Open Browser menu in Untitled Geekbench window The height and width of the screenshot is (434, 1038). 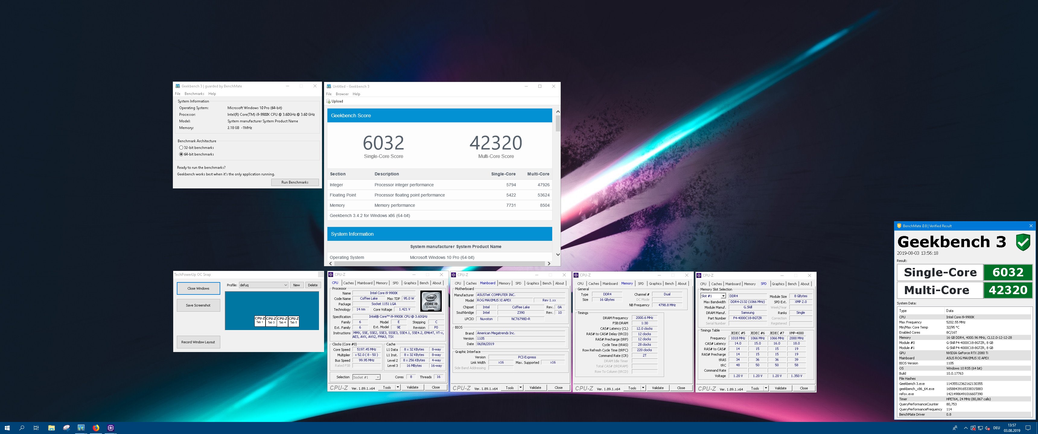[342, 94]
